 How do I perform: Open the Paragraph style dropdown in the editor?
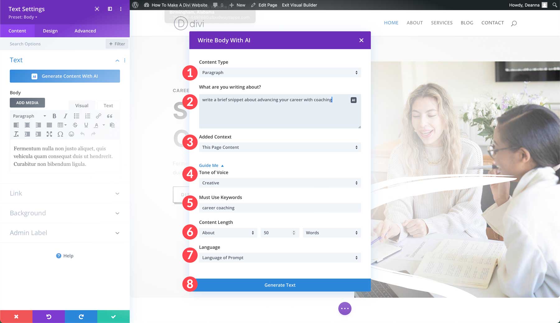pos(28,116)
